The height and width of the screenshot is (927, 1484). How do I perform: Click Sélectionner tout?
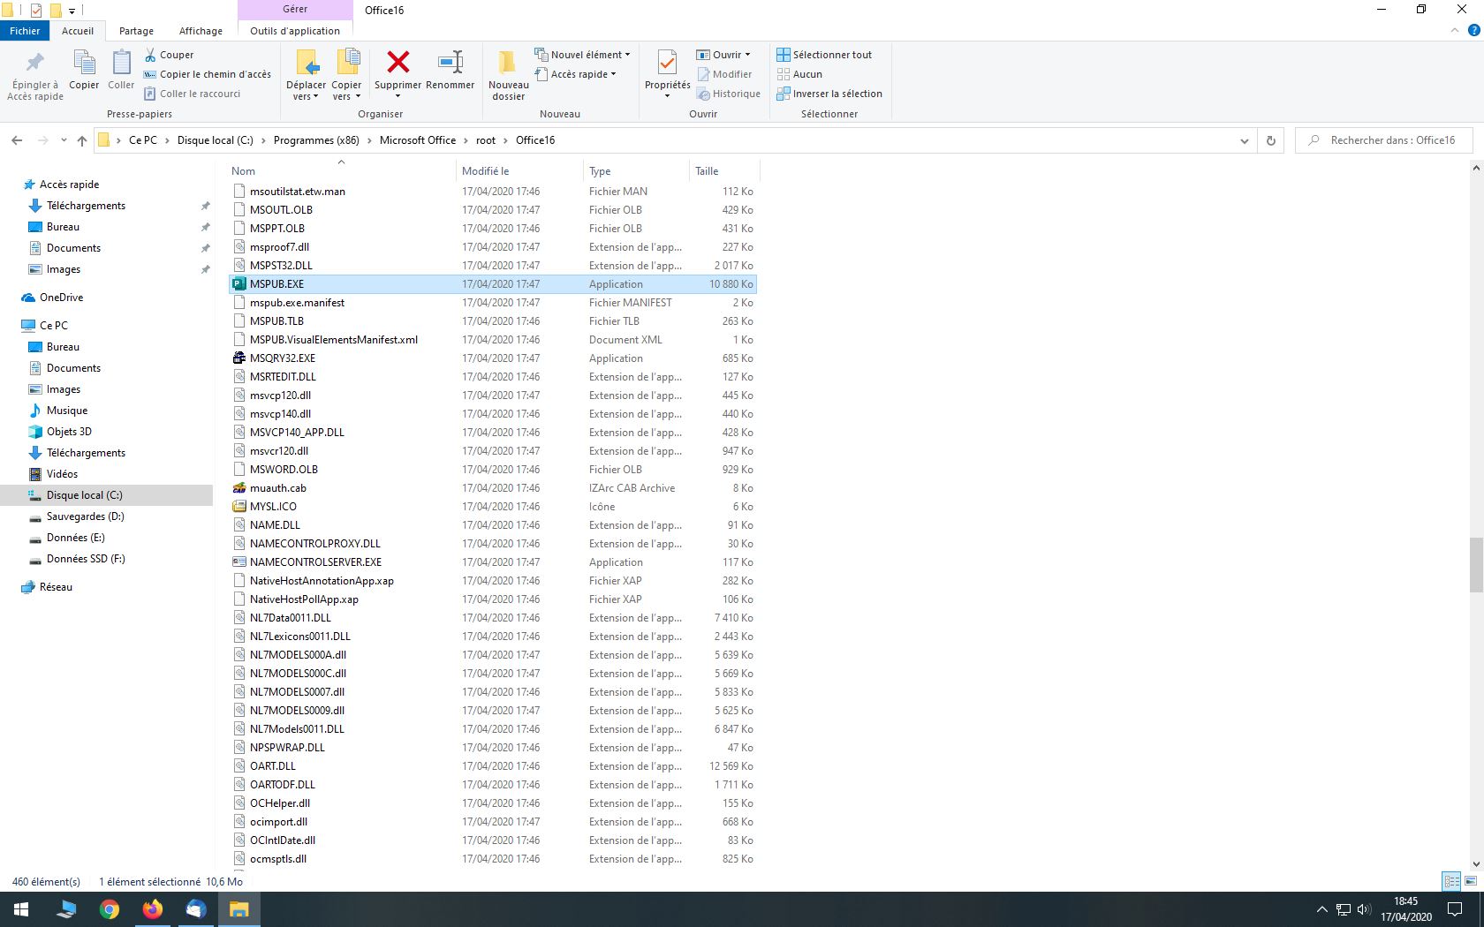824,55
